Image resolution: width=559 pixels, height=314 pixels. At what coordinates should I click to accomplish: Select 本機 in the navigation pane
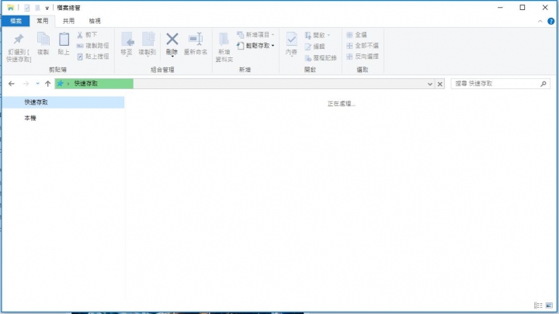(30, 118)
